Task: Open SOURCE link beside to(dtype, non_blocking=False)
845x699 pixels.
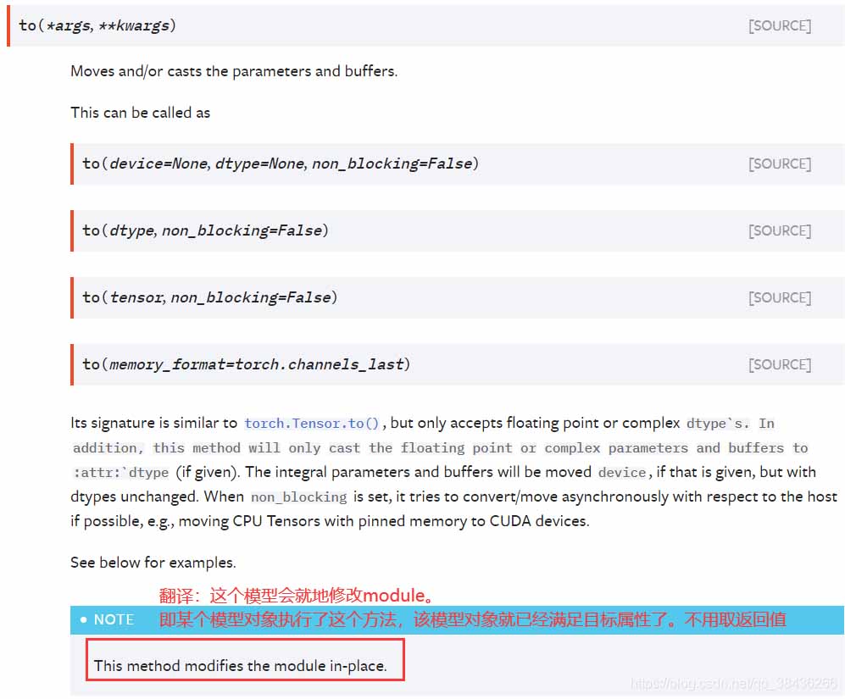Action: 779,230
